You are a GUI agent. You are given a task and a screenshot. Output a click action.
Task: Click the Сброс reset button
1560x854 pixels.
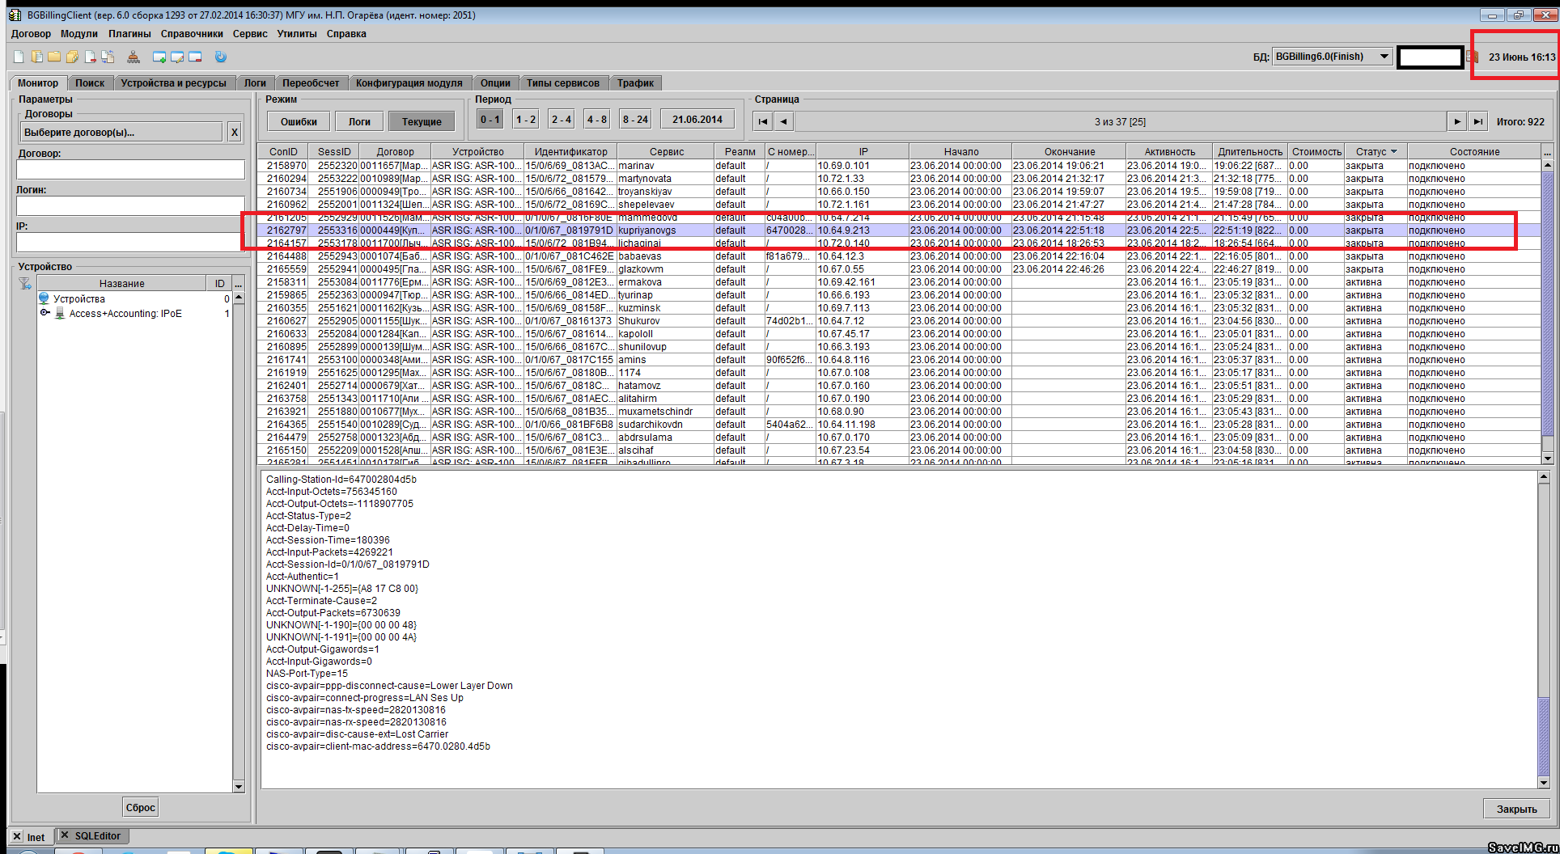click(140, 807)
